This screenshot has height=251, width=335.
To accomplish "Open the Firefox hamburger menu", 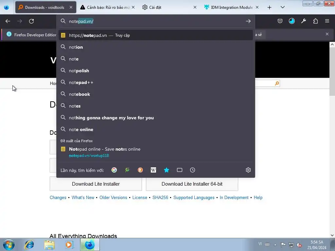I will pos(327,21).
